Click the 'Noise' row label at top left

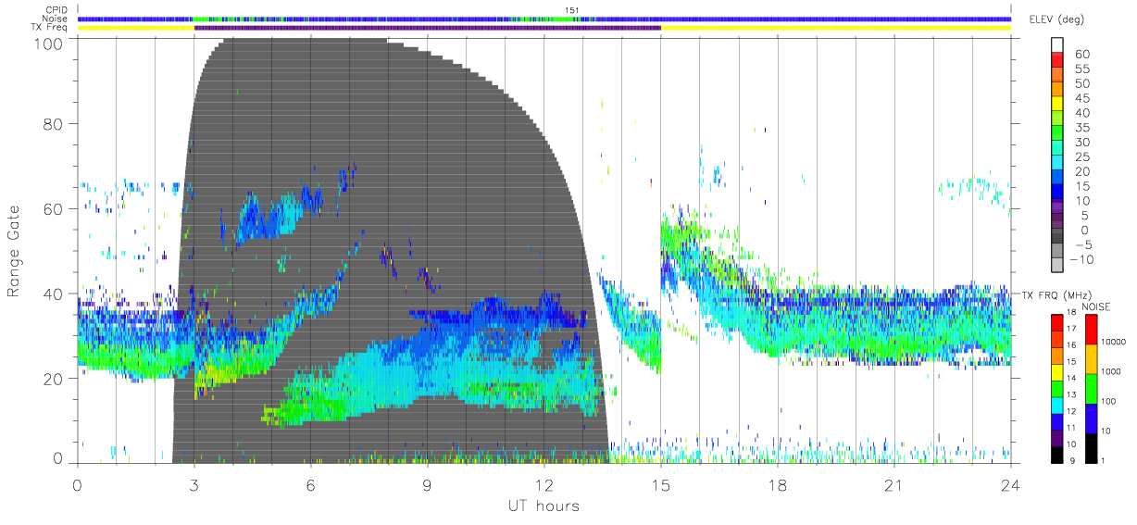pyautogui.click(x=56, y=19)
